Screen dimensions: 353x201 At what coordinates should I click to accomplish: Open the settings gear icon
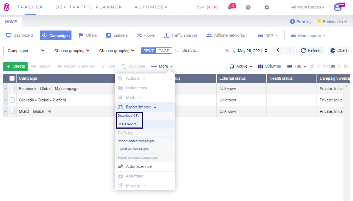click(x=267, y=7)
